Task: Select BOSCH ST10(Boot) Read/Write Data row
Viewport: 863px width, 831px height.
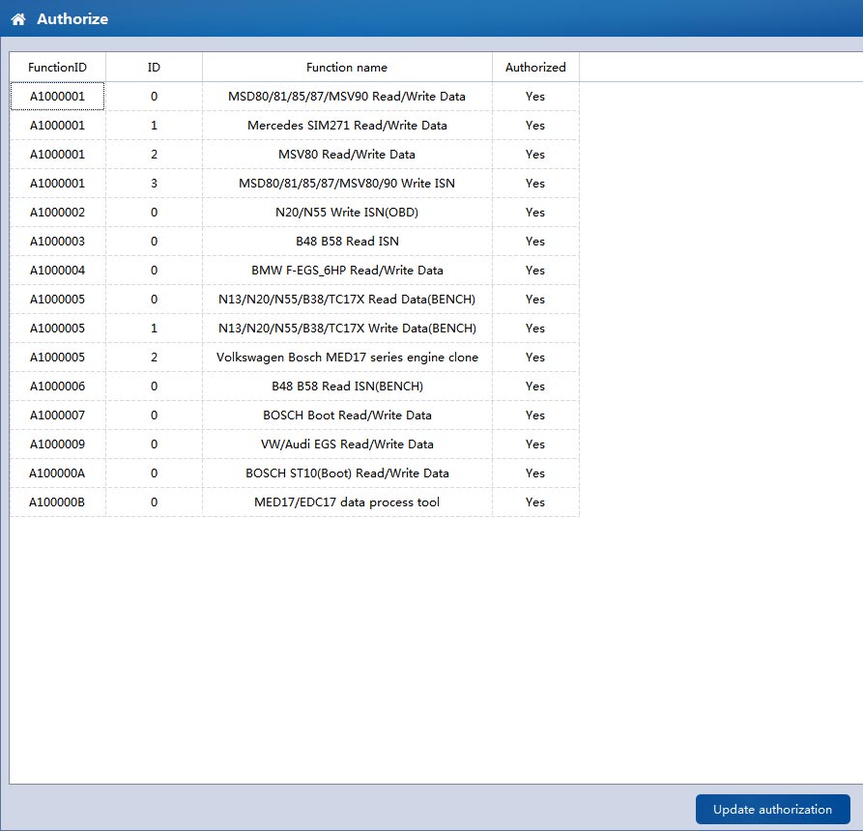Action: point(347,473)
